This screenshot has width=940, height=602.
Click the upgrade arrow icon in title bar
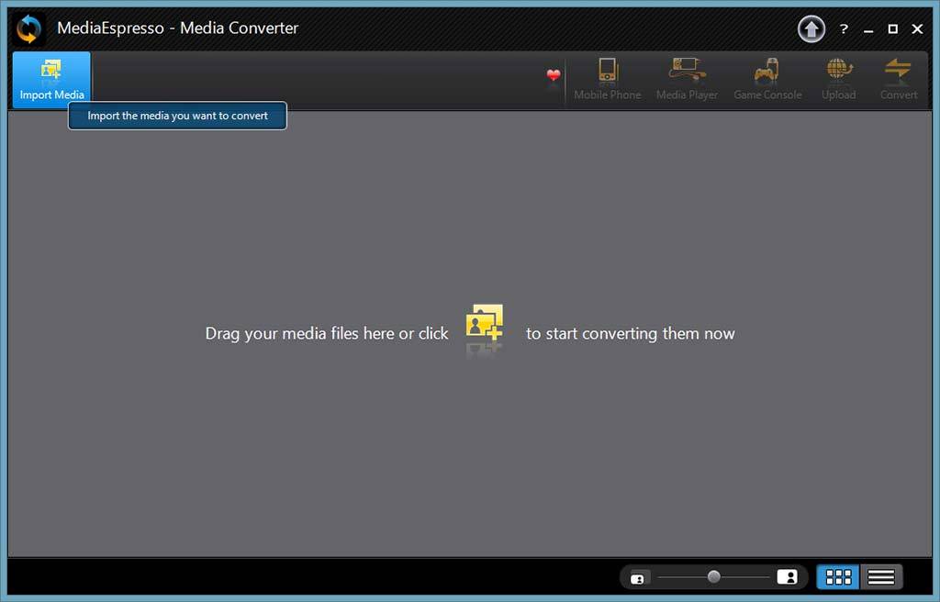pos(811,28)
